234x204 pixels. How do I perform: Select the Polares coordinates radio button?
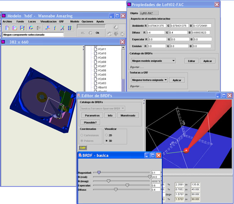(x=82, y=141)
